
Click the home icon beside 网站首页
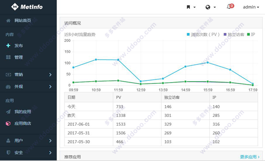coord(8,21)
